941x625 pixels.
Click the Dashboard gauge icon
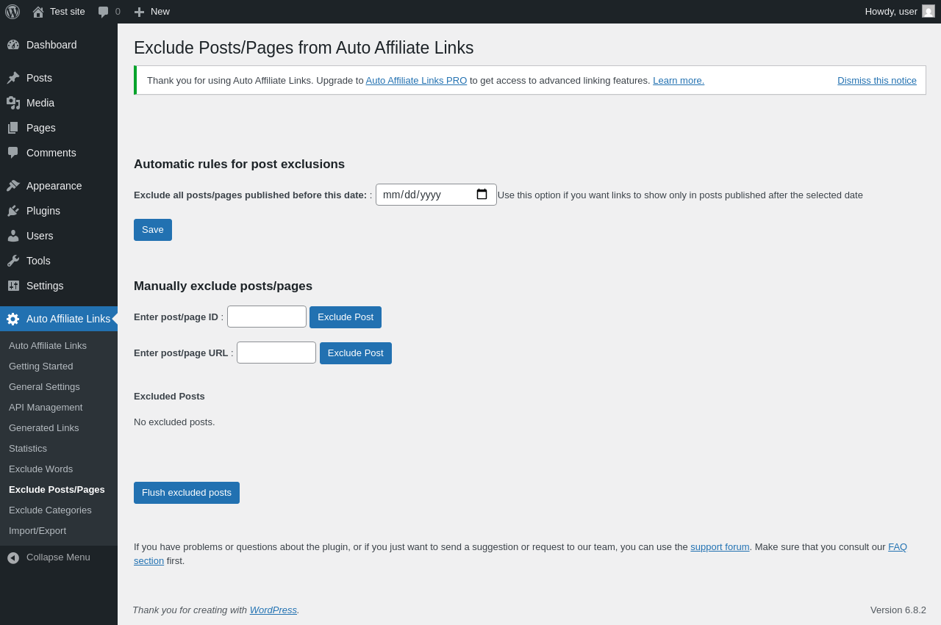pos(13,45)
